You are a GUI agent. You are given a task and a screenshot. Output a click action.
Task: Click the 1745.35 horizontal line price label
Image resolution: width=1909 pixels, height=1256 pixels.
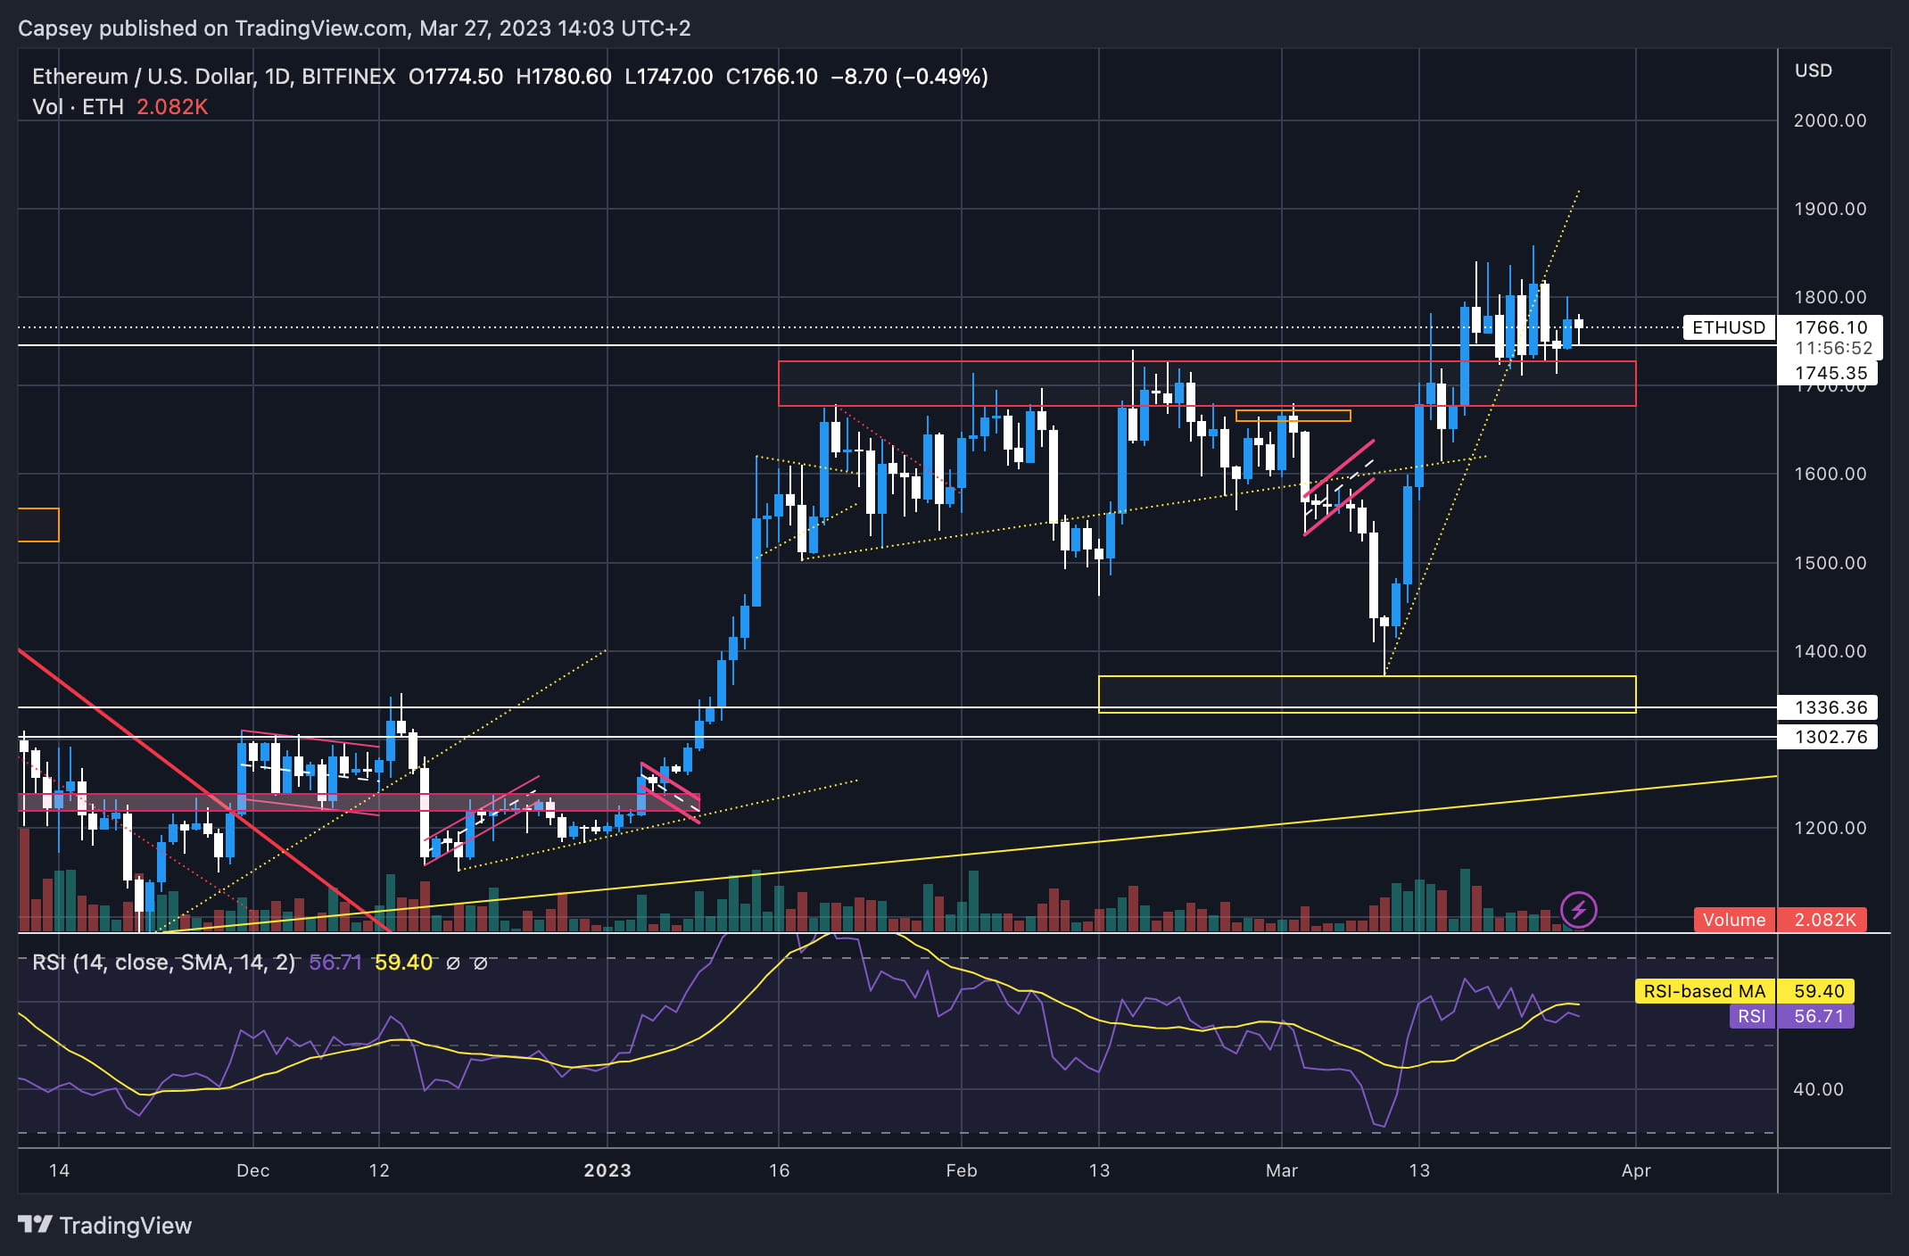(1830, 373)
